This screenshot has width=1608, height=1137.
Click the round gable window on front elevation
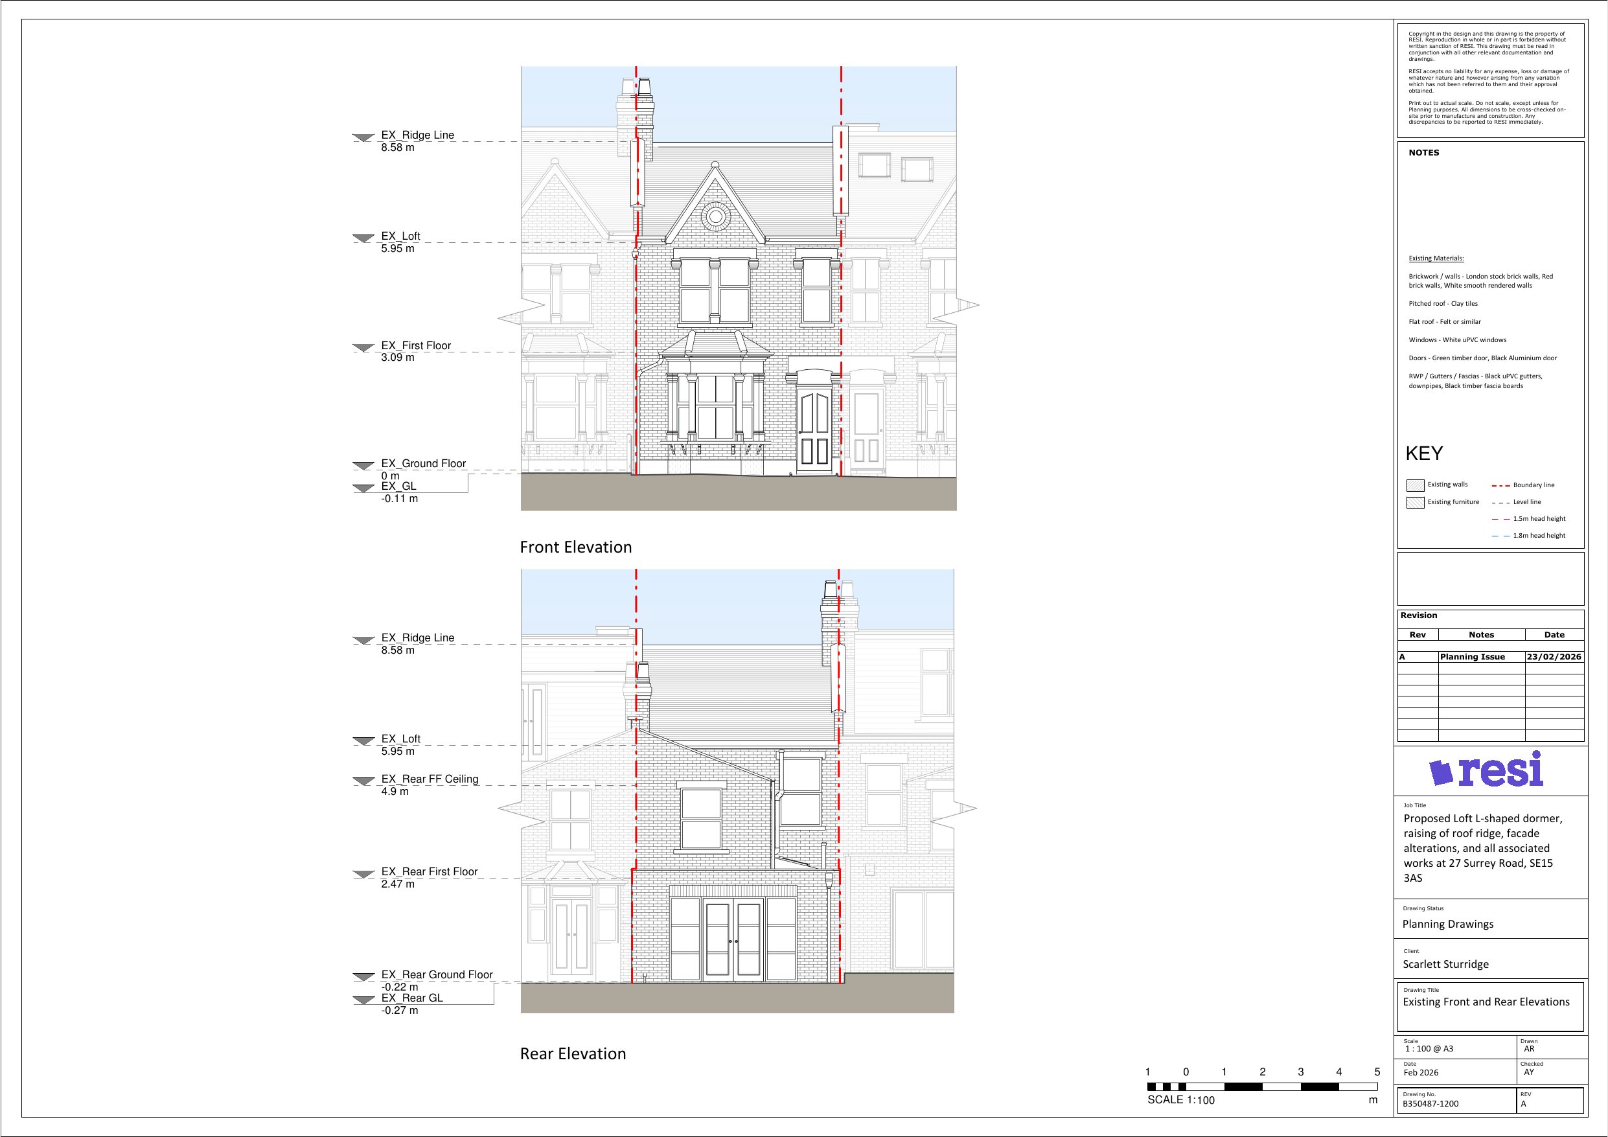pos(715,216)
